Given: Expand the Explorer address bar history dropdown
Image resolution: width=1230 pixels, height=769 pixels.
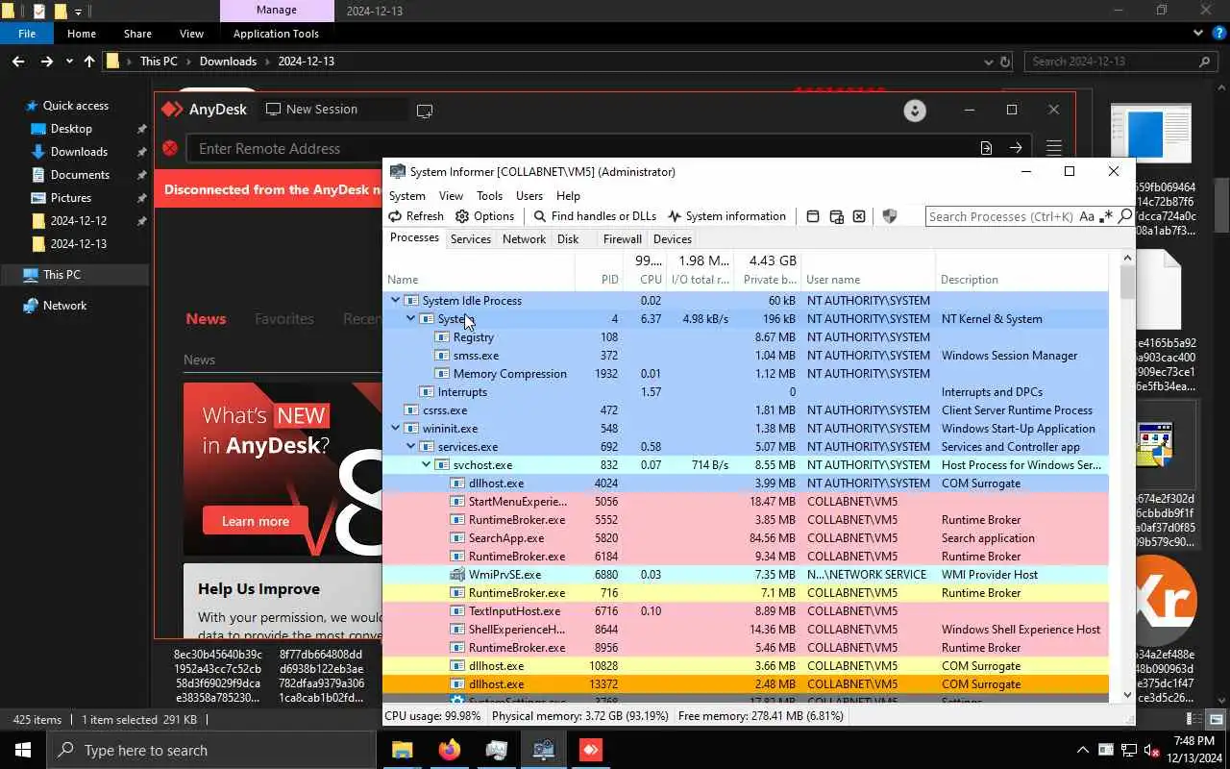Looking at the screenshot, I should [x=989, y=62].
